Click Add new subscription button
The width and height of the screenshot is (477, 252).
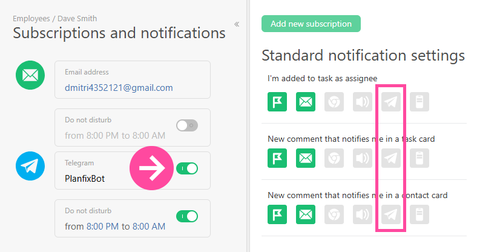(311, 24)
